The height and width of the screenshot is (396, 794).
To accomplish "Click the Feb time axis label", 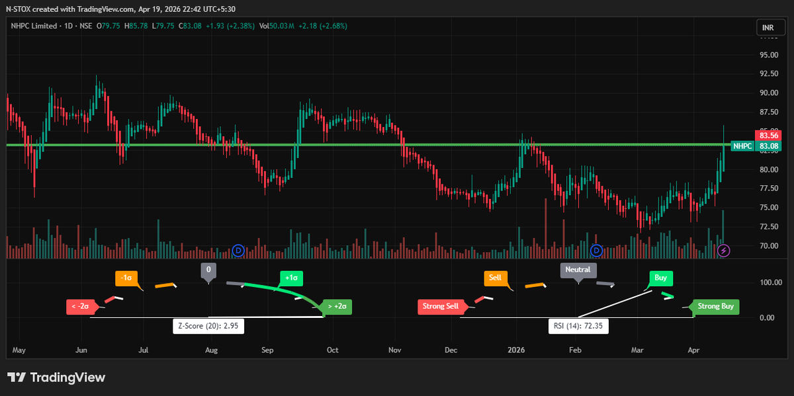I will 575,350.
